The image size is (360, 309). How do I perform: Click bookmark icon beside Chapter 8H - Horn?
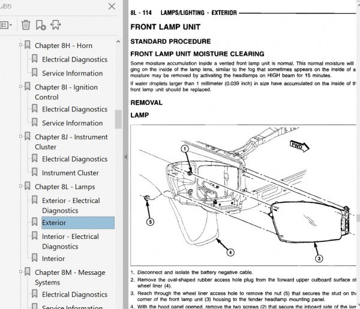28,45
